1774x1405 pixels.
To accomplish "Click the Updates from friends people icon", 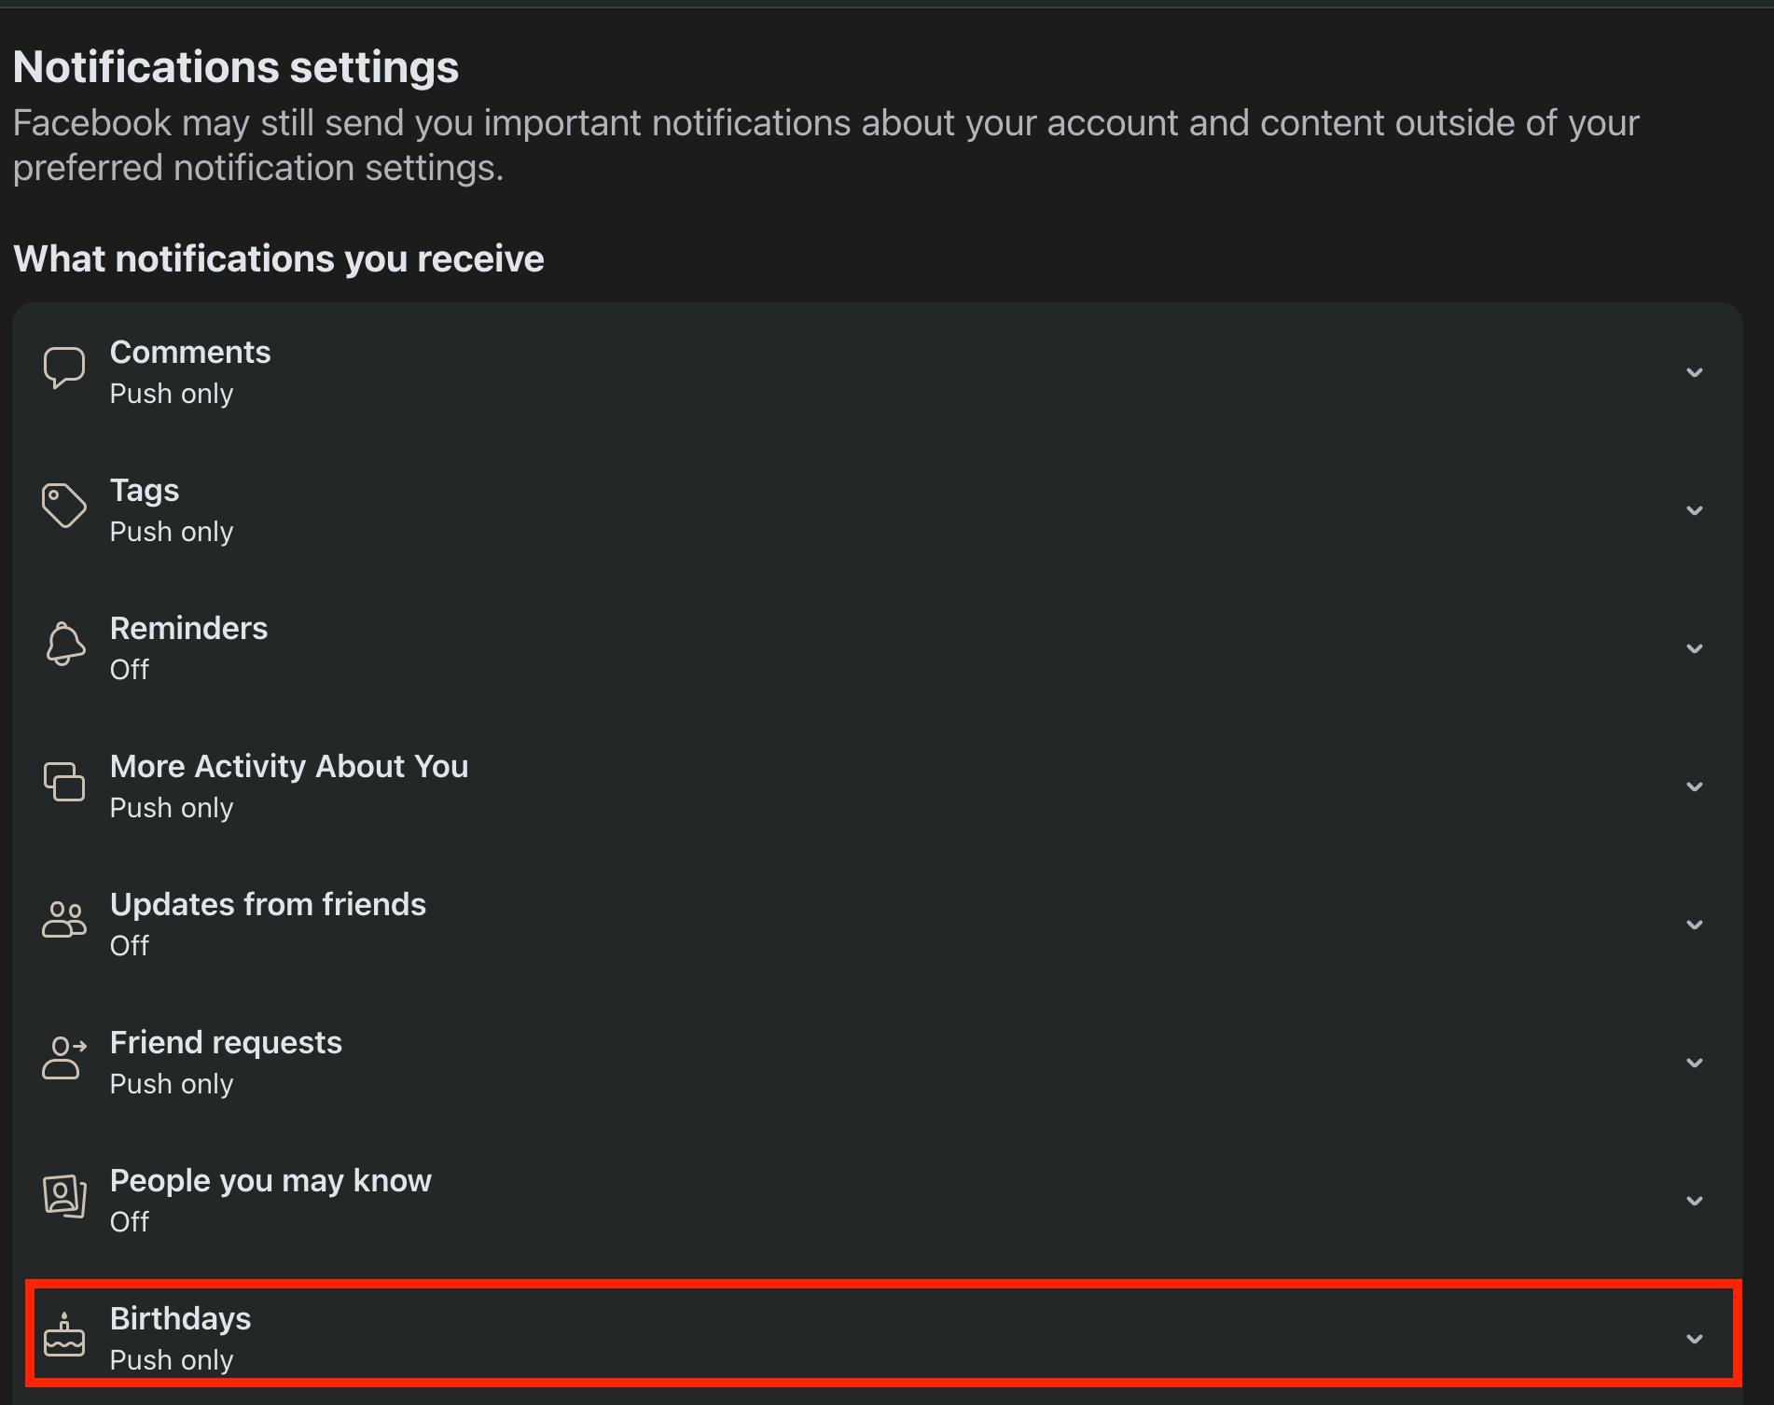I will pyautogui.click(x=64, y=920).
